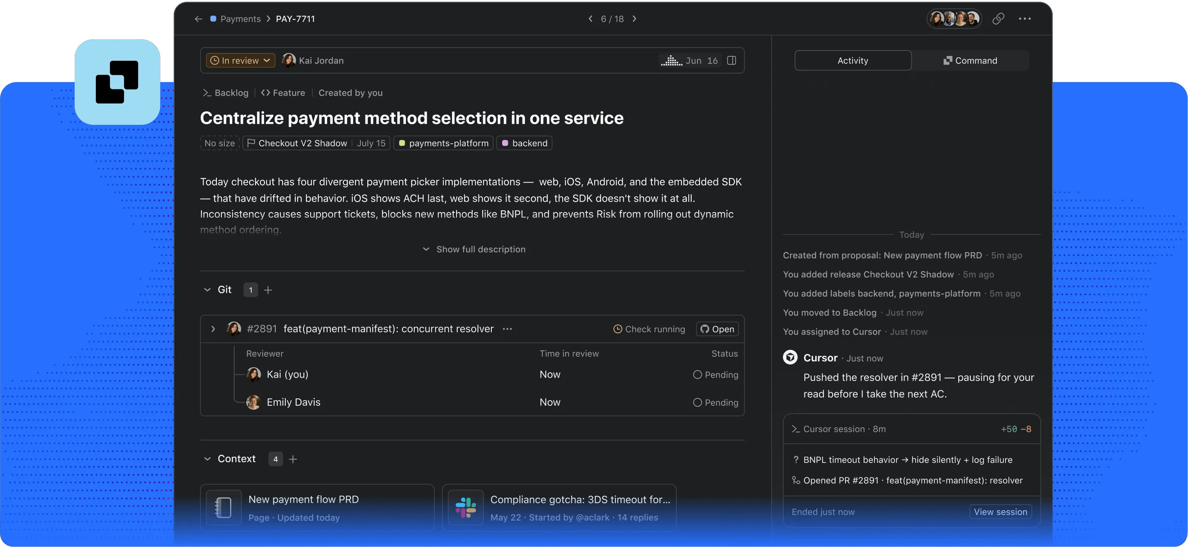Image resolution: width=1188 pixels, height=547 pixels.
Task: Collapse the Git section
Action: pos(207,289)
